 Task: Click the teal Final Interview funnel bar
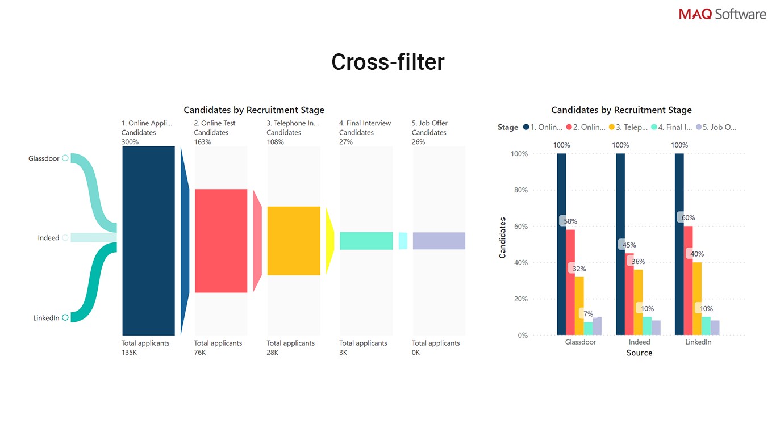click(x=366, y=241)
